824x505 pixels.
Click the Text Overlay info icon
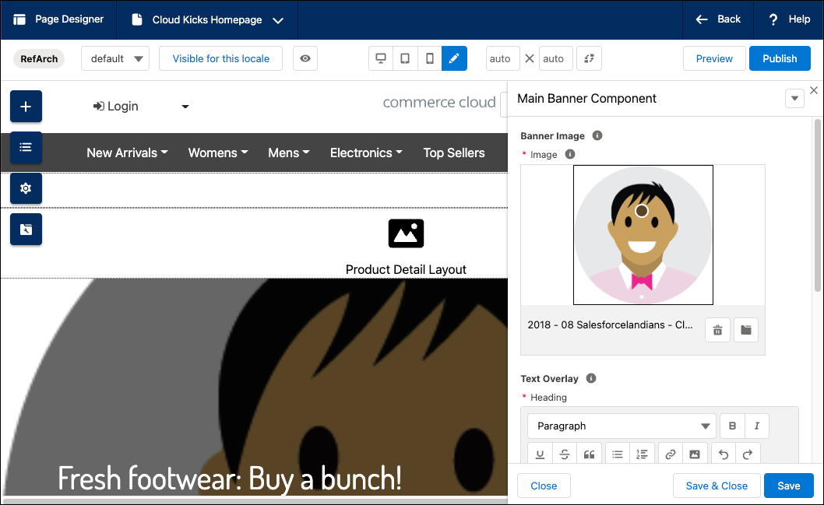click(591, 378)
